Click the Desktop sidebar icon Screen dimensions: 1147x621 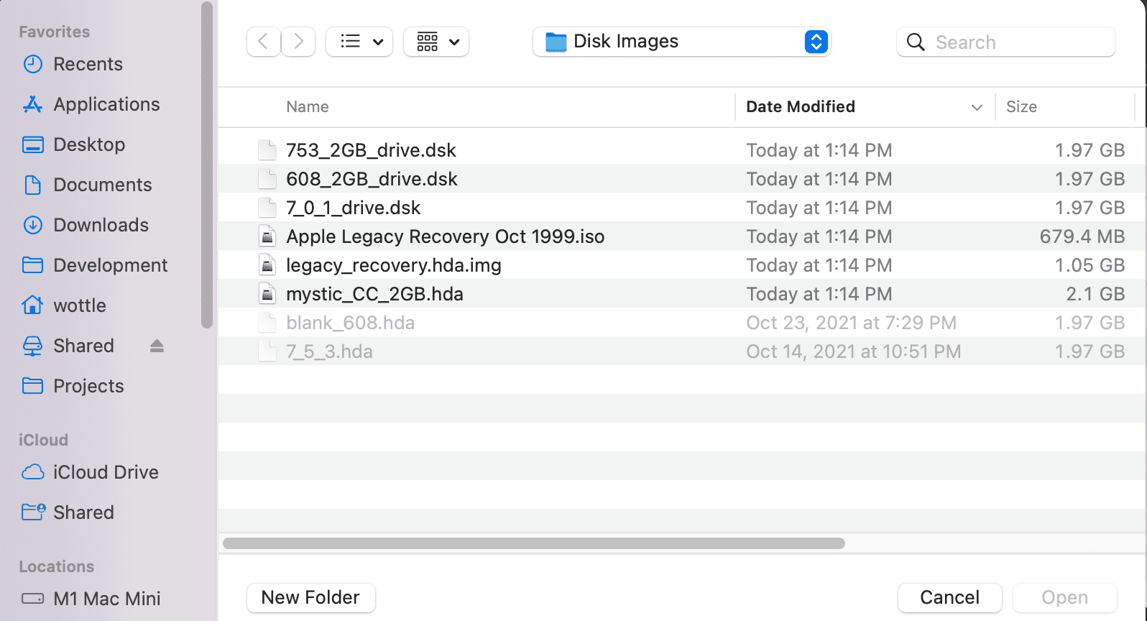(x=32, y=144)
